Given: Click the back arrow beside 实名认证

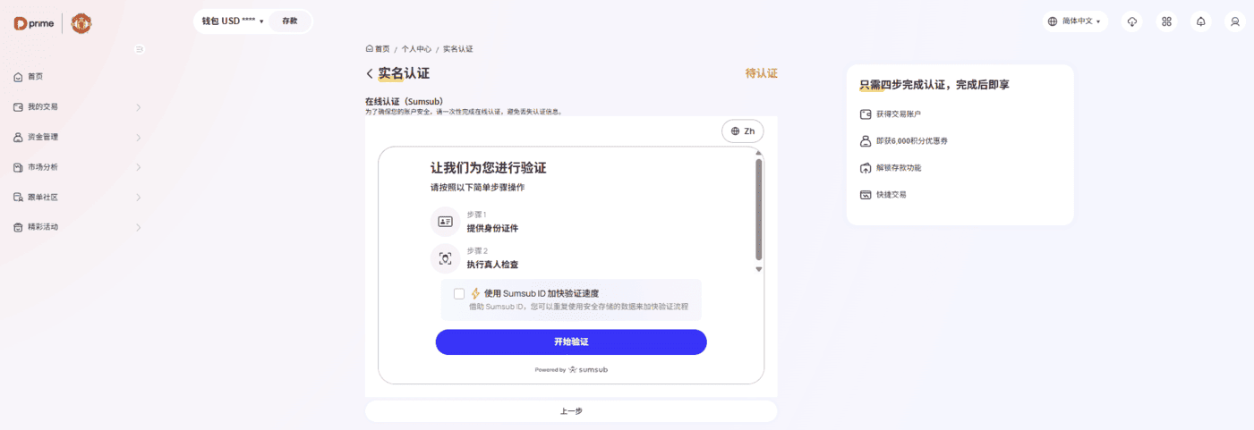Looking at the screenshot, I should 370,74.
